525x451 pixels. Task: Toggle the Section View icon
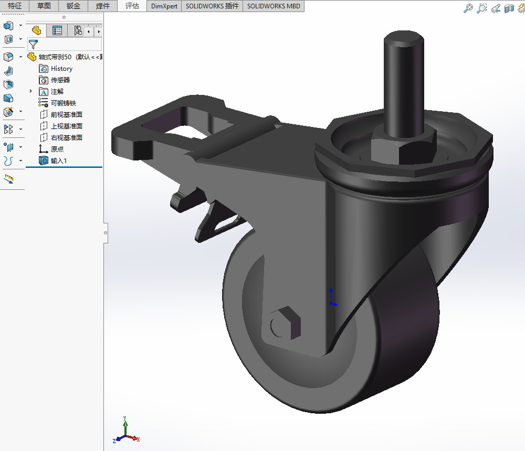pyautogui.click(x=509, y=8)
